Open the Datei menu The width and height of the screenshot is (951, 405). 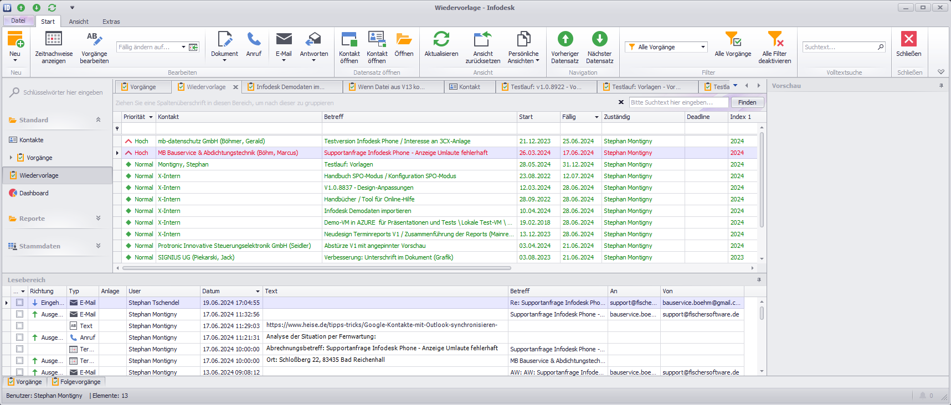tap(18, 20)
